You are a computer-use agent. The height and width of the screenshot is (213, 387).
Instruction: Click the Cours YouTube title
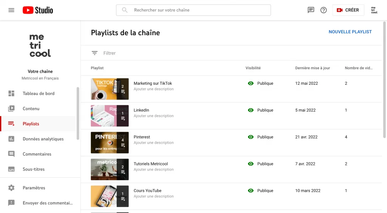click(148, 191)
